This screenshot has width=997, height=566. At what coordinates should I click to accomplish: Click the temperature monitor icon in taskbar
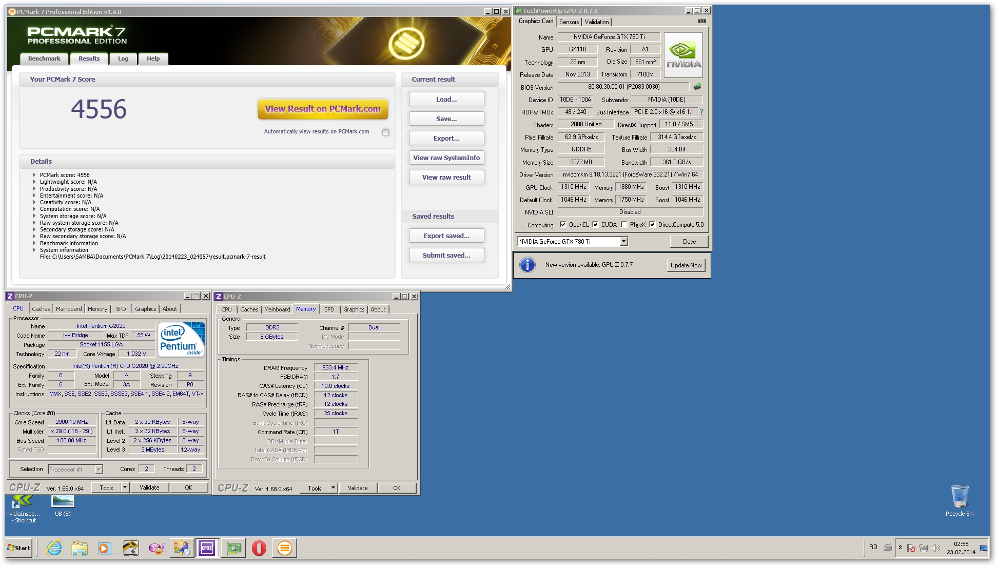point(131,548)
